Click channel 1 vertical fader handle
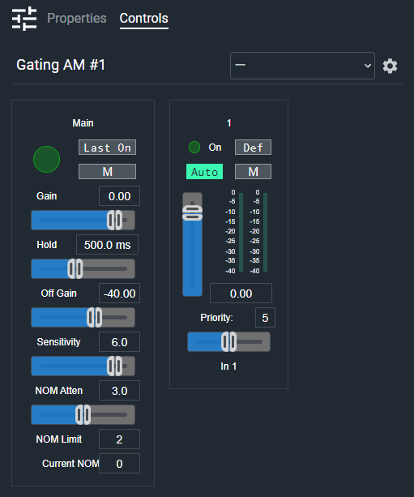414x497 pixels. pyautogui.click(x=192, y=212)
